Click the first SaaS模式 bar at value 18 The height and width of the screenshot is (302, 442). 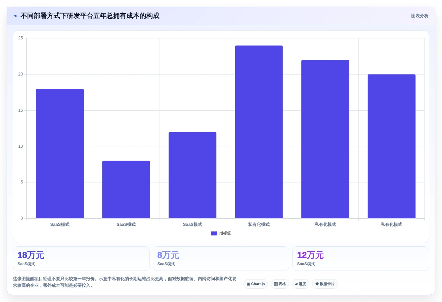(60, 153)
